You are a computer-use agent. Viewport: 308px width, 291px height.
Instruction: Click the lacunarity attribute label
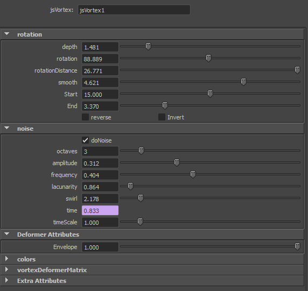(x=65, y=187)
